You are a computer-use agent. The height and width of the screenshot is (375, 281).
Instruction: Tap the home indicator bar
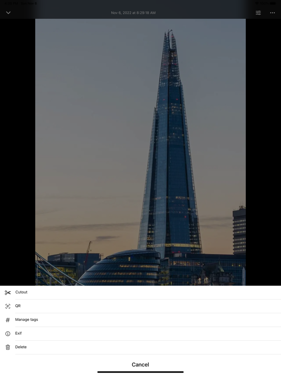click(x=140, y=372)
